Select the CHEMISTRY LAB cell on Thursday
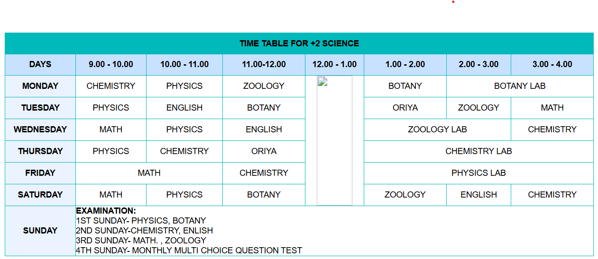This screenshot has height=259, width=598. (478, 151)
